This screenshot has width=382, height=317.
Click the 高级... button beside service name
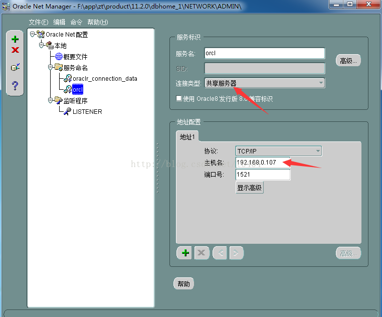[348, 61]
